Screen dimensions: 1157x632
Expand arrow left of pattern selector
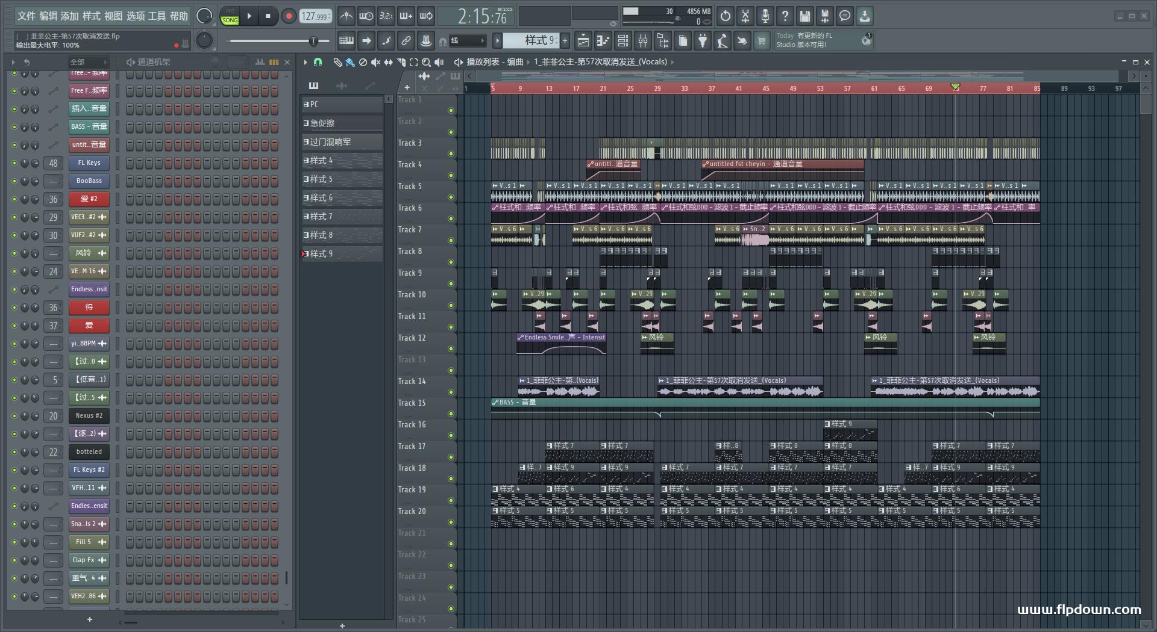(497, 41)
